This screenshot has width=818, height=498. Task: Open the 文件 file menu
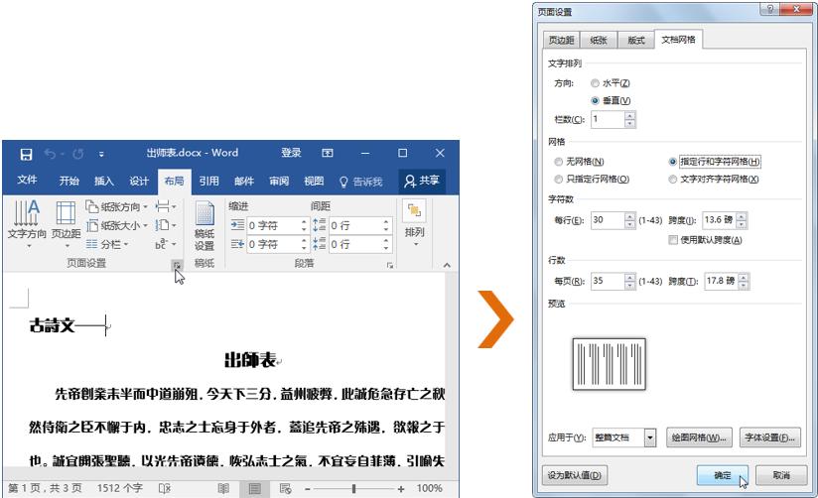tap(27, 180)
